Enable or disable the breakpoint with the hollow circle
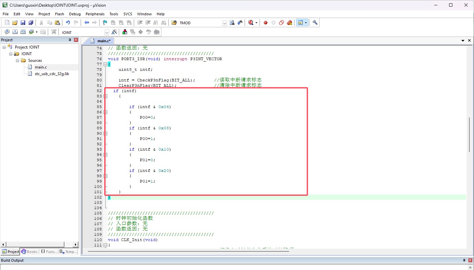474x270 pixels. click(x=274, y=23)
